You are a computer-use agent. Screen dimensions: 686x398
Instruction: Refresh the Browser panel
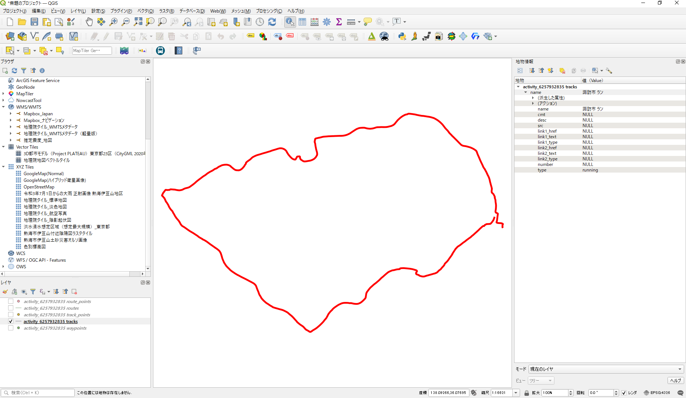[x=14, y=71]
